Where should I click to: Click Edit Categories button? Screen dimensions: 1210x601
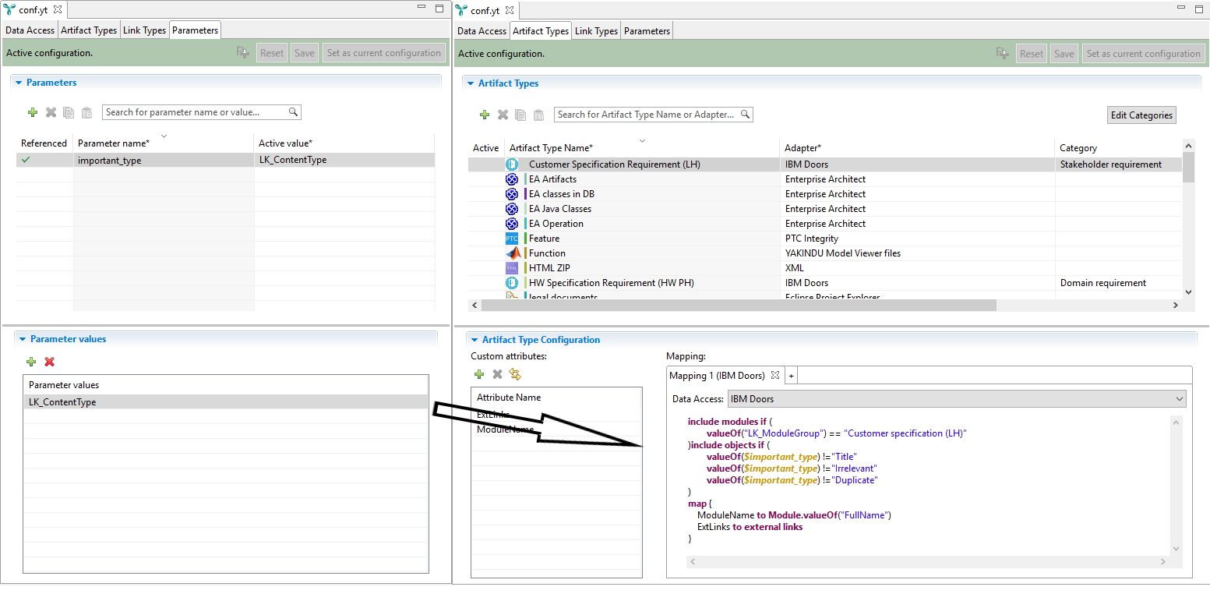click(1141, 115)
